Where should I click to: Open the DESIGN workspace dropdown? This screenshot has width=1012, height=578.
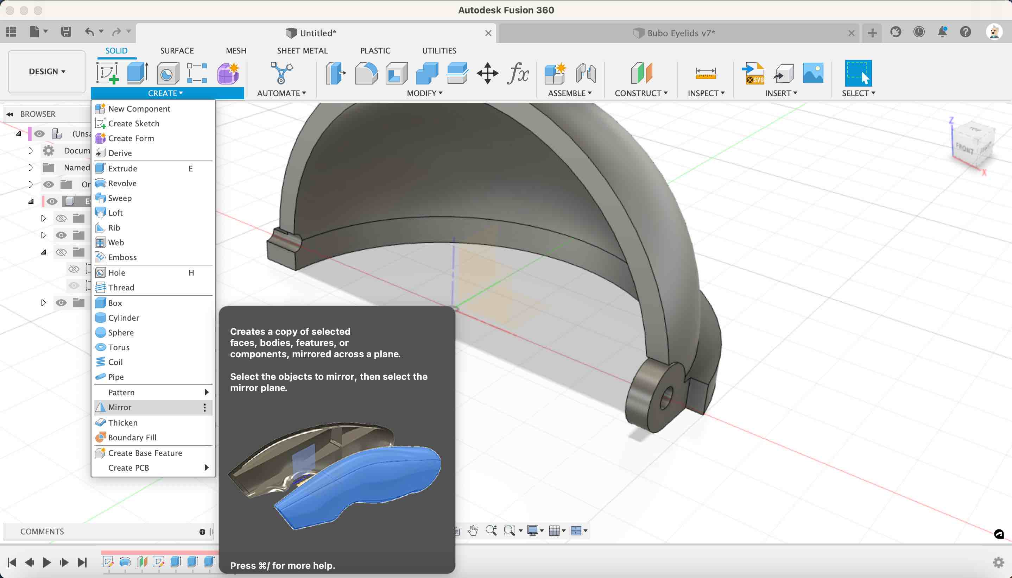tap(47, 71)
